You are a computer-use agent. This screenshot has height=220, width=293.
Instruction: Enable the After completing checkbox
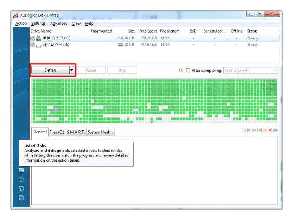pyautogui.click(x=188, y=70)
